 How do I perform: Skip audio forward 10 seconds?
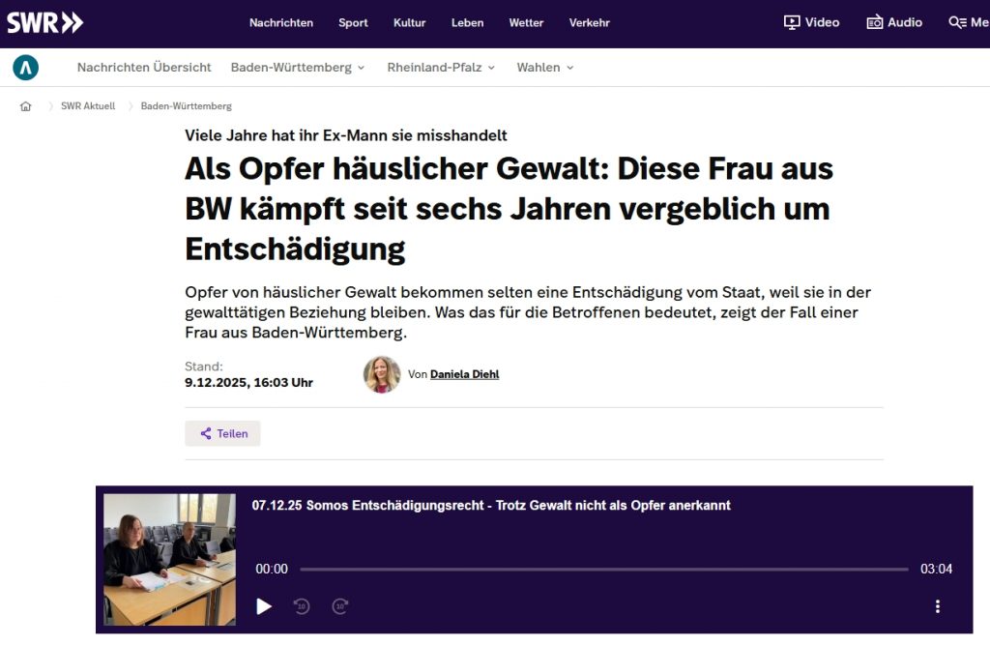[x=340, y=606]
